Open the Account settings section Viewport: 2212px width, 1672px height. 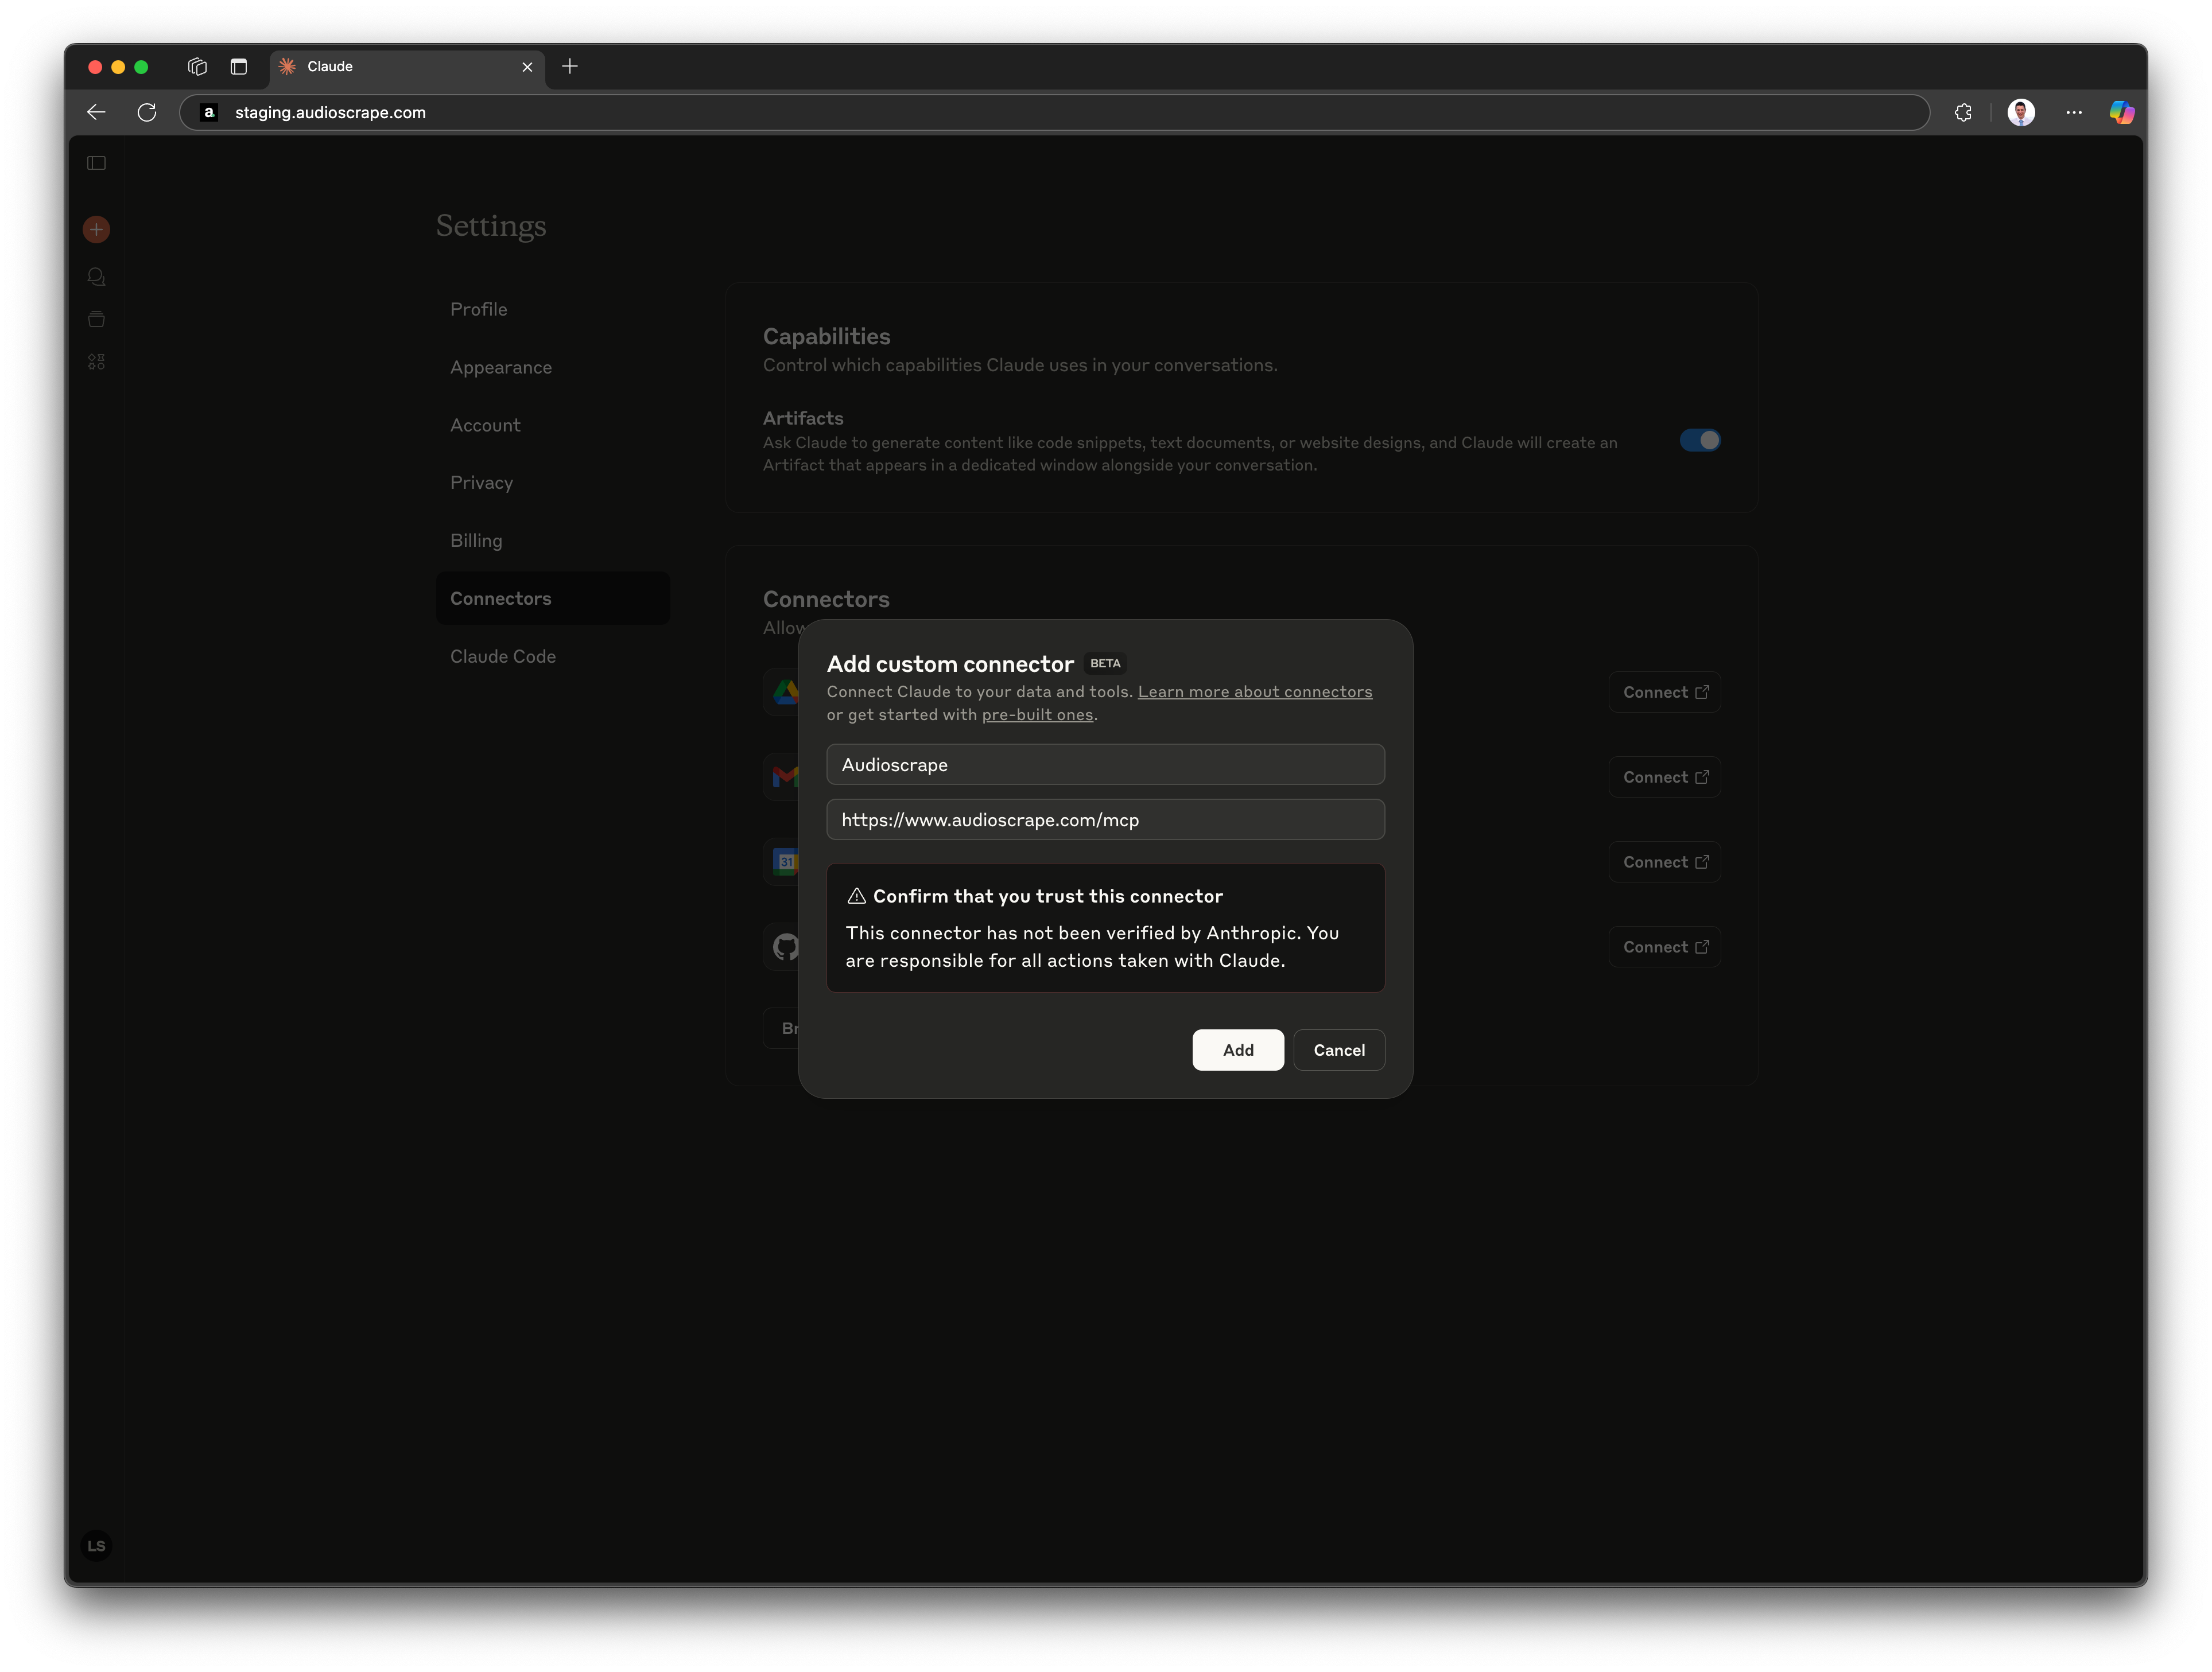[553, 425]
